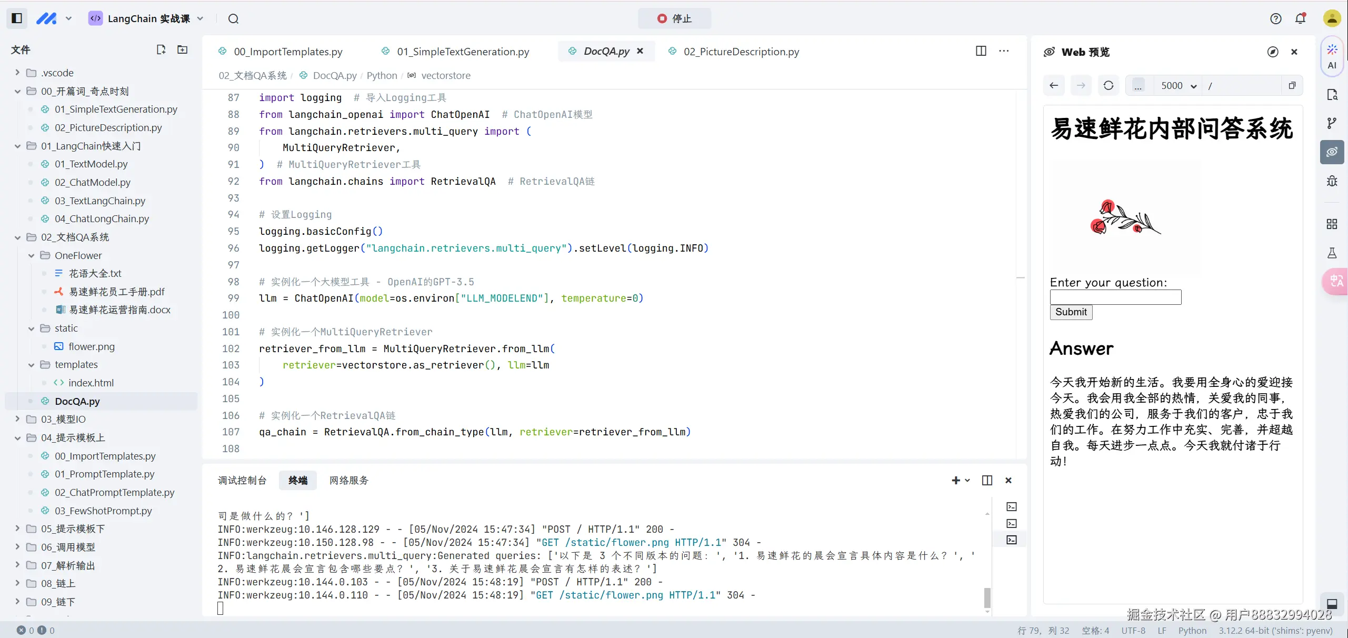Open the source control branch icon
The width and height of the screenshot is (1348, 638).
pyautogui.click(x=1332, y=123)
